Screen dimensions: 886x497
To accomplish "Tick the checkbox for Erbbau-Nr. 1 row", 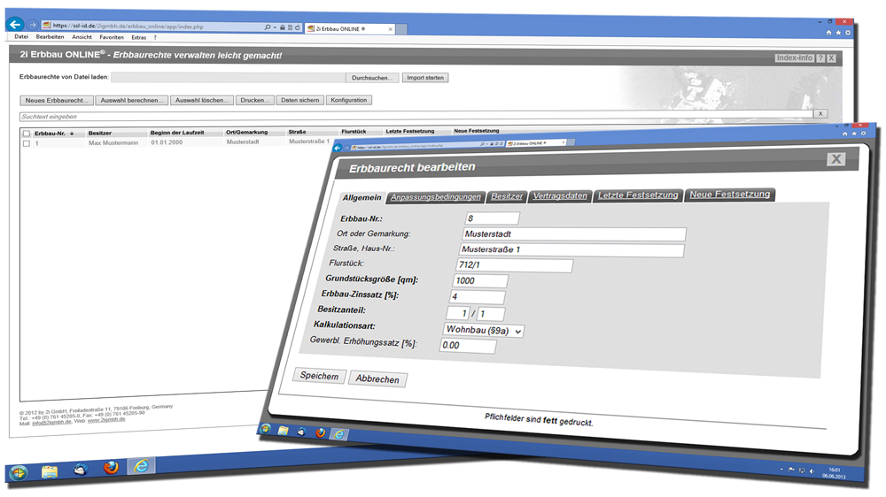I will (27, 142).
